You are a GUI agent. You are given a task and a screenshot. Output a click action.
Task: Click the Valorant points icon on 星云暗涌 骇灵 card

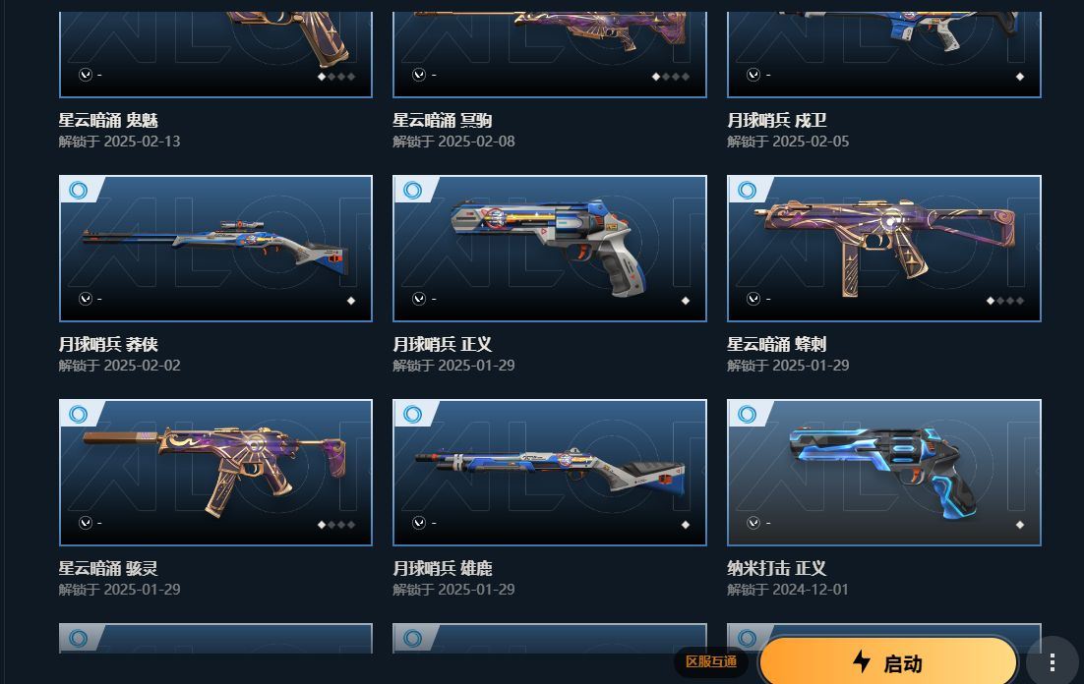click(85, 522)
